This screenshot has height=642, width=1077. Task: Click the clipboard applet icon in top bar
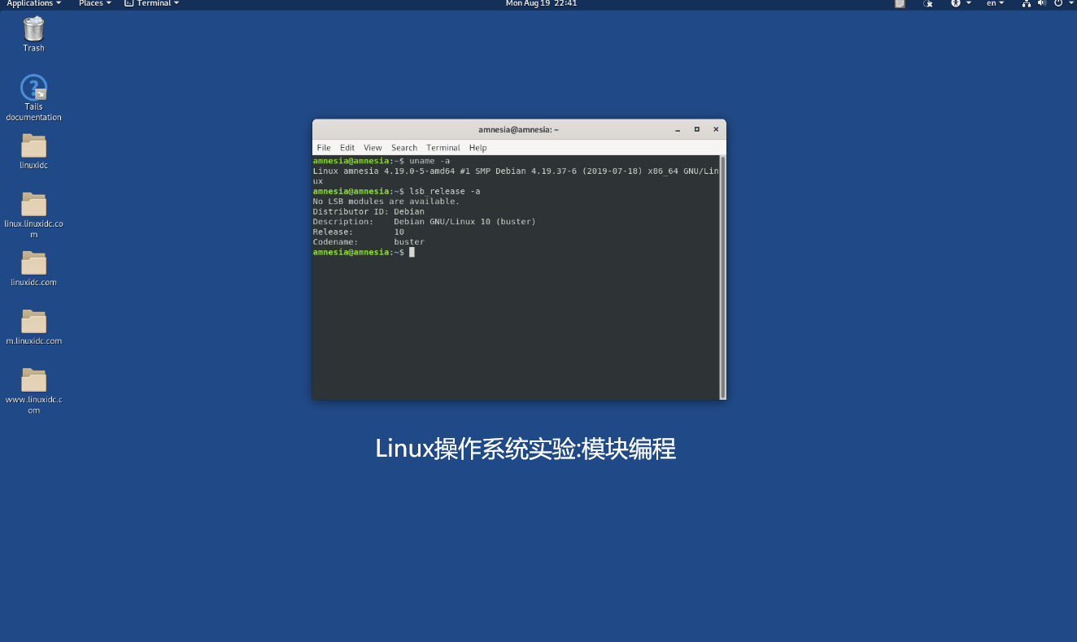[900, 4]
